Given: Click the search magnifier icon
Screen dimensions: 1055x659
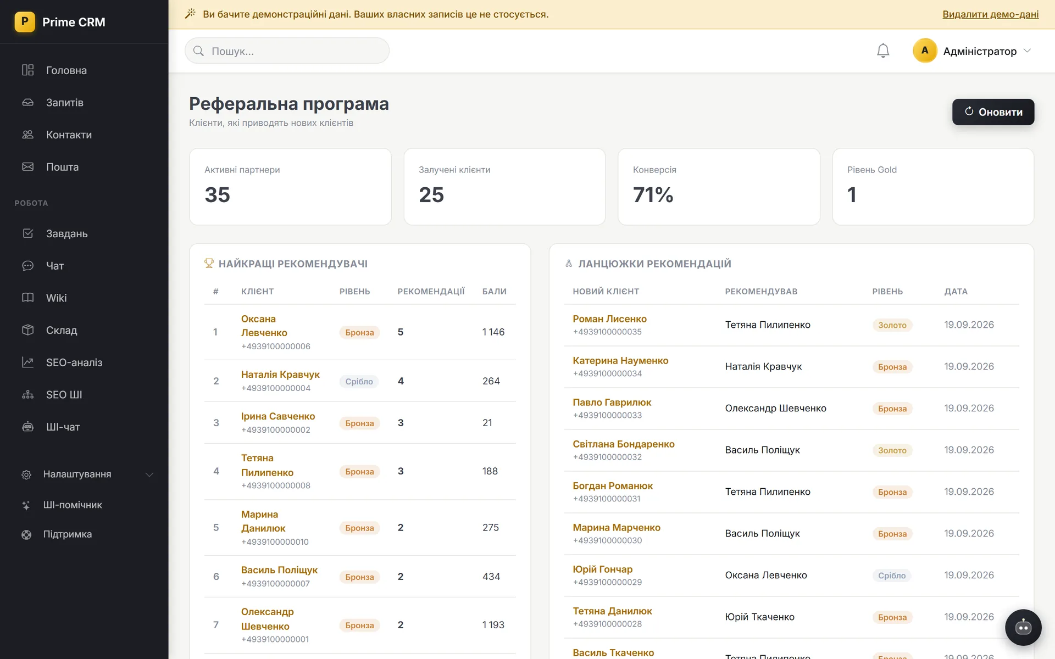Looking at the screenshot, I should click(x=198, y=51).
